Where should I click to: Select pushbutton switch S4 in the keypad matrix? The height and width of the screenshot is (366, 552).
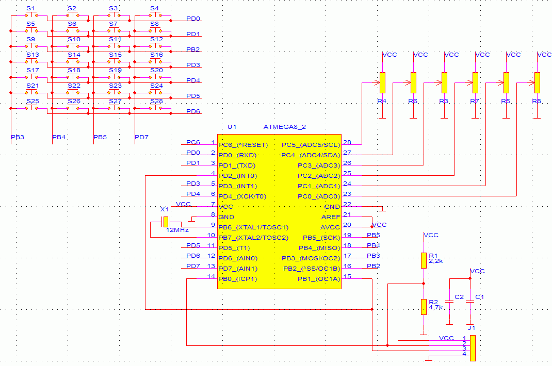[155, 15]
